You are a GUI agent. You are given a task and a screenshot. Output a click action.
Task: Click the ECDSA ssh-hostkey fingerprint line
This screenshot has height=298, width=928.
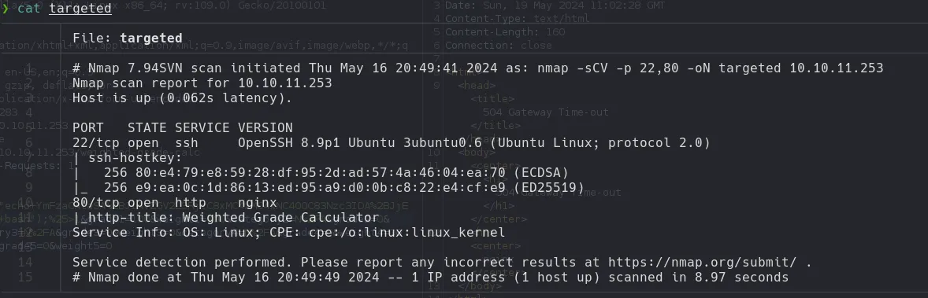(320, 173)
